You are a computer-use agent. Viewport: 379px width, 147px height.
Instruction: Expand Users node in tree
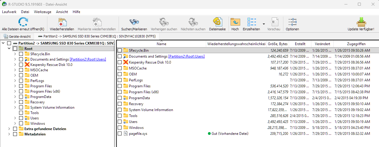15,118
